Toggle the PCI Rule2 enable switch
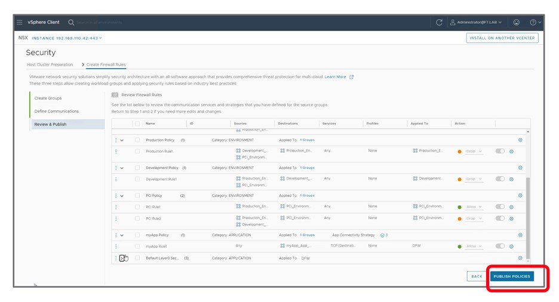559x302 pixels. coord(500,218)
